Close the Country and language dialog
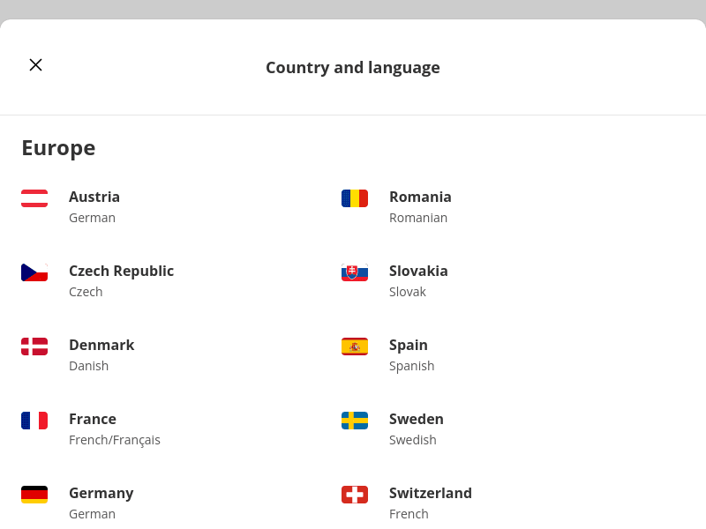This screenshot has width=706, height=529. (35, 64)
